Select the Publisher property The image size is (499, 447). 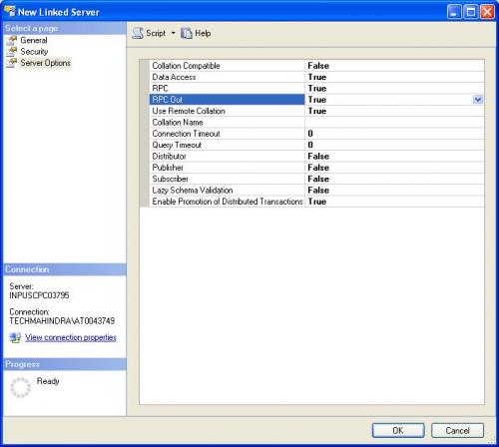click(168, 168)
